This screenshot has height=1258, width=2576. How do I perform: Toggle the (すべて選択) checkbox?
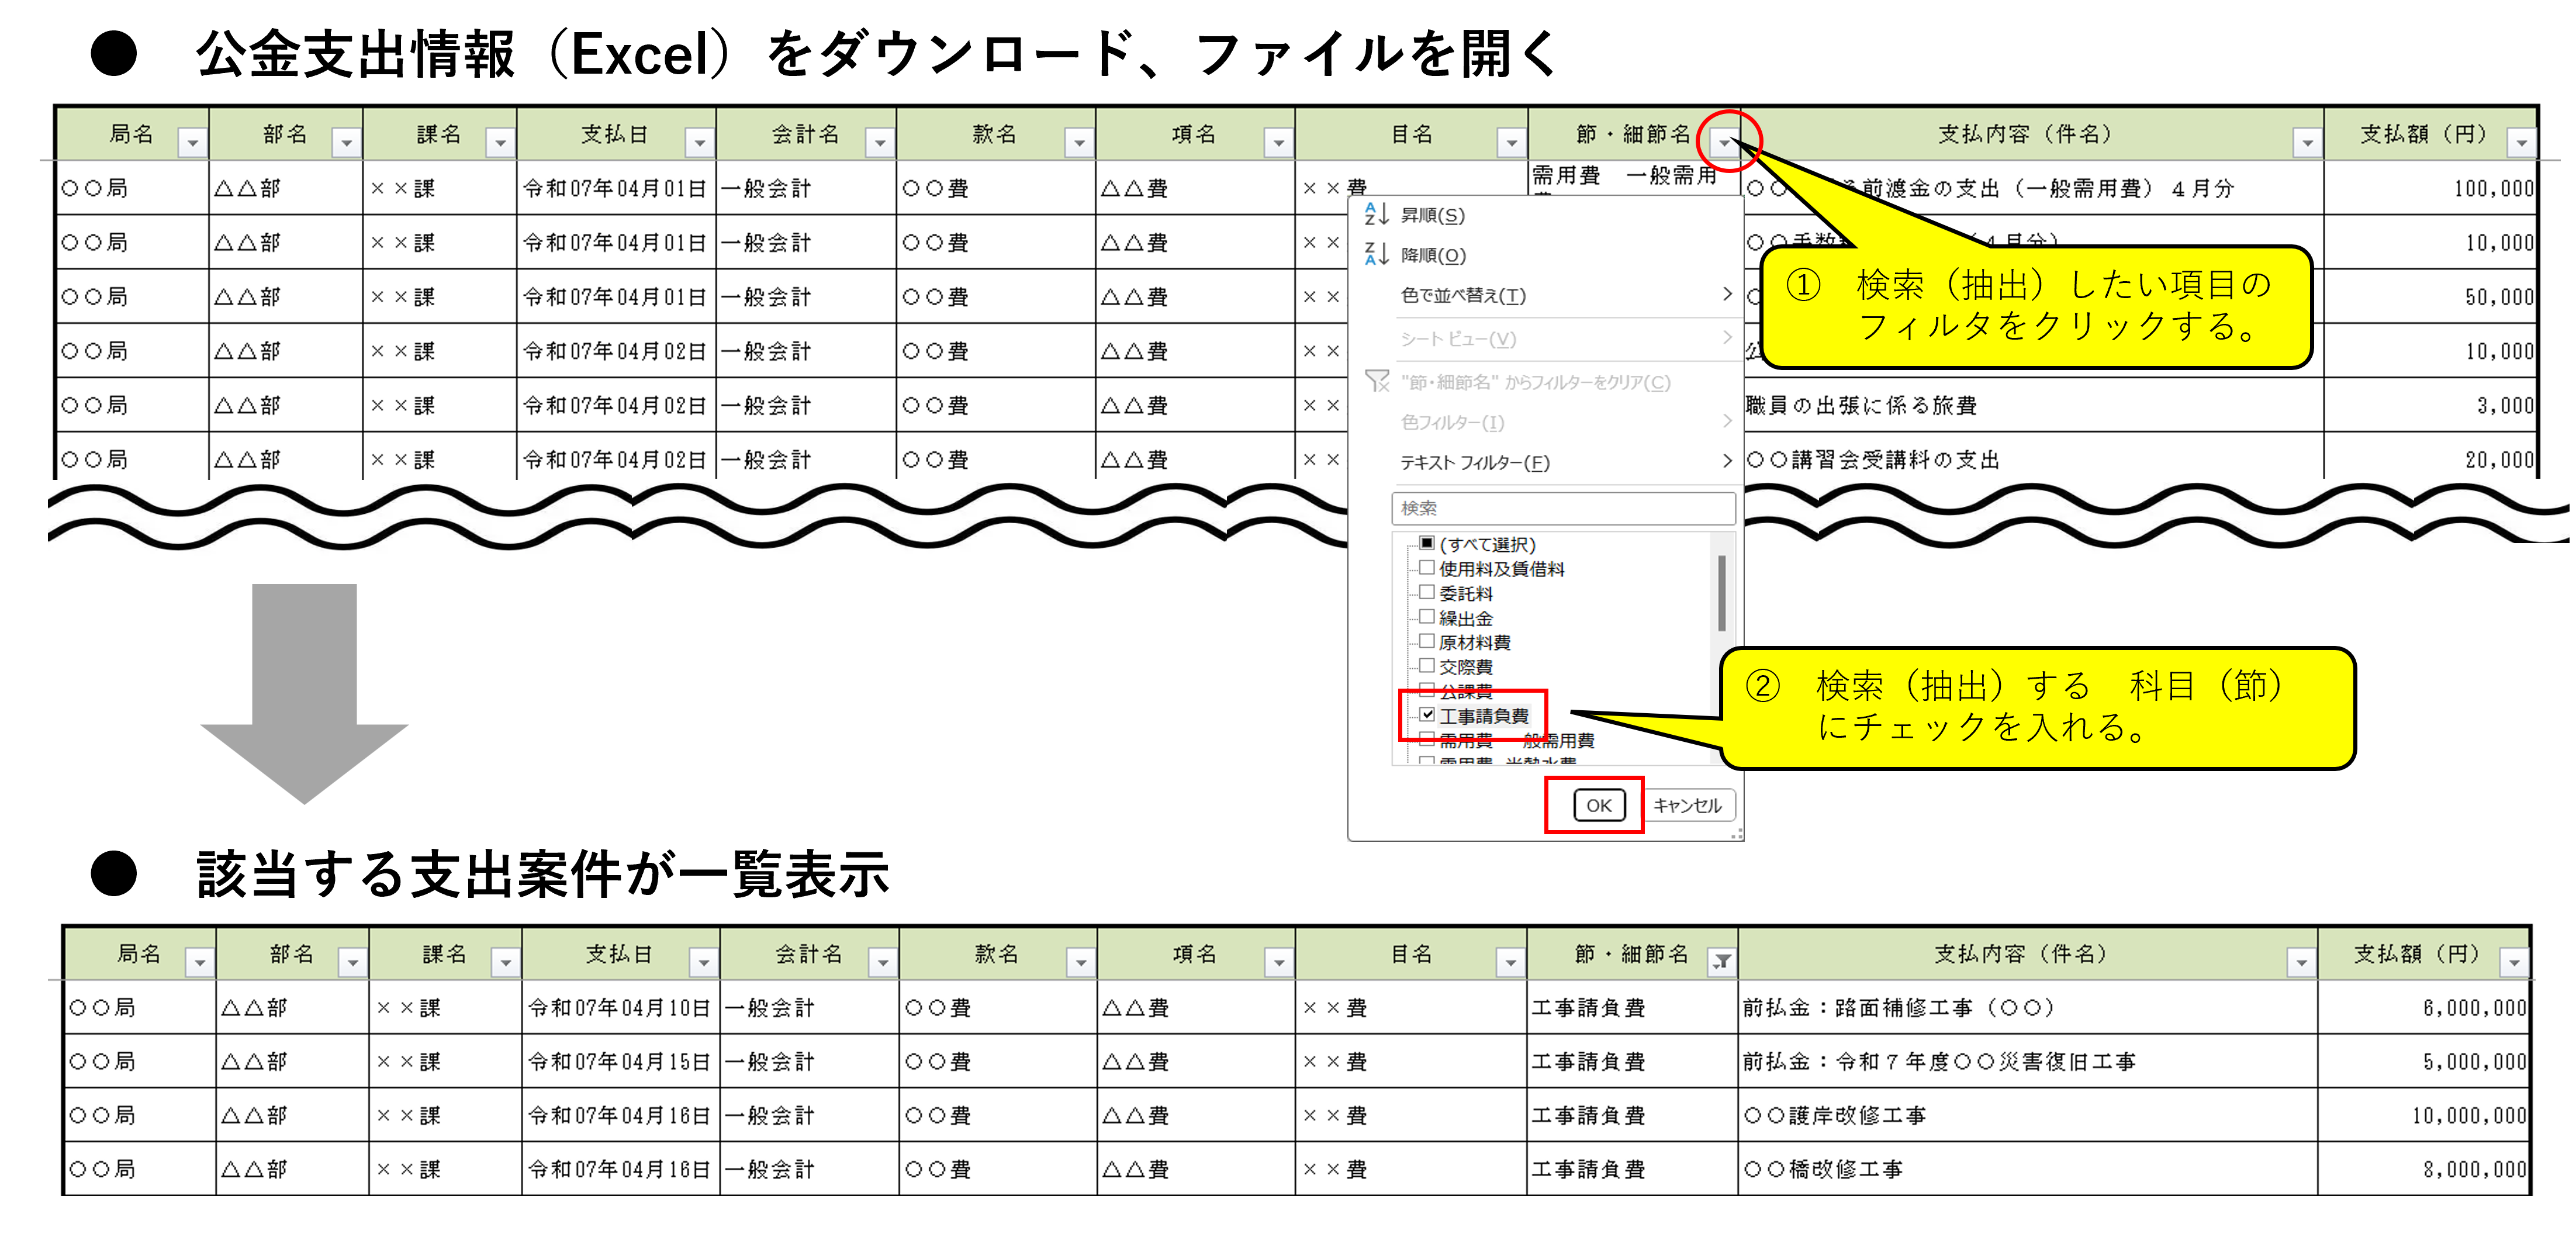1427,543
